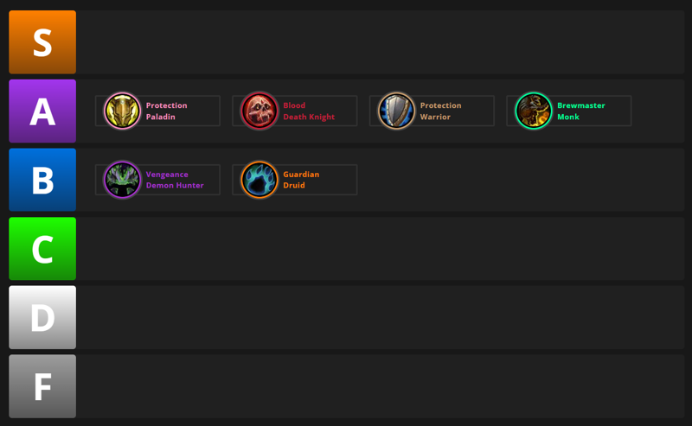
Task: Select the gray F tier label
Action: tap(42, 386)
